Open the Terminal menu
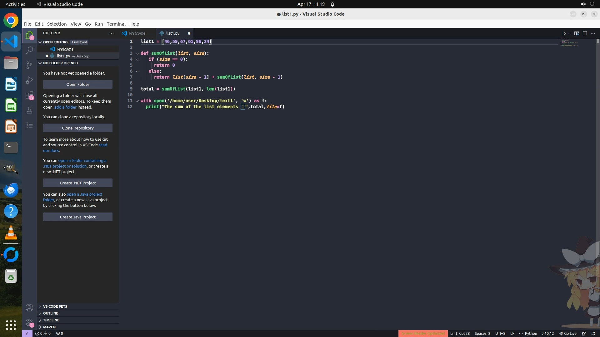Image resolution: width=600 pixels, height=337 pixels. (x=116, y=24)
